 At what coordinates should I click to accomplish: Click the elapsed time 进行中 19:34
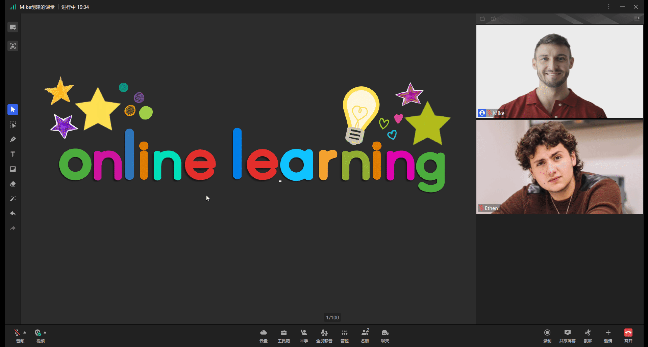75,7
